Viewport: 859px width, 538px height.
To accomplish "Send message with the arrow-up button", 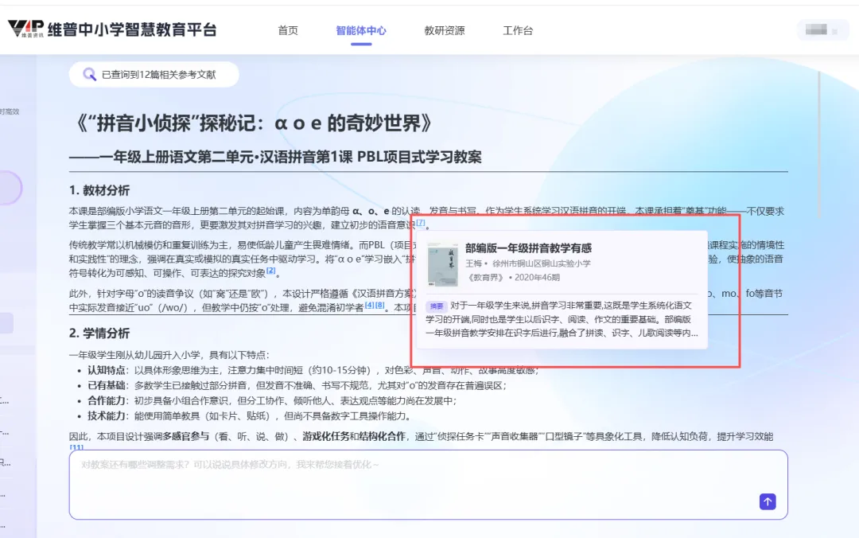I will pos(768,501).
